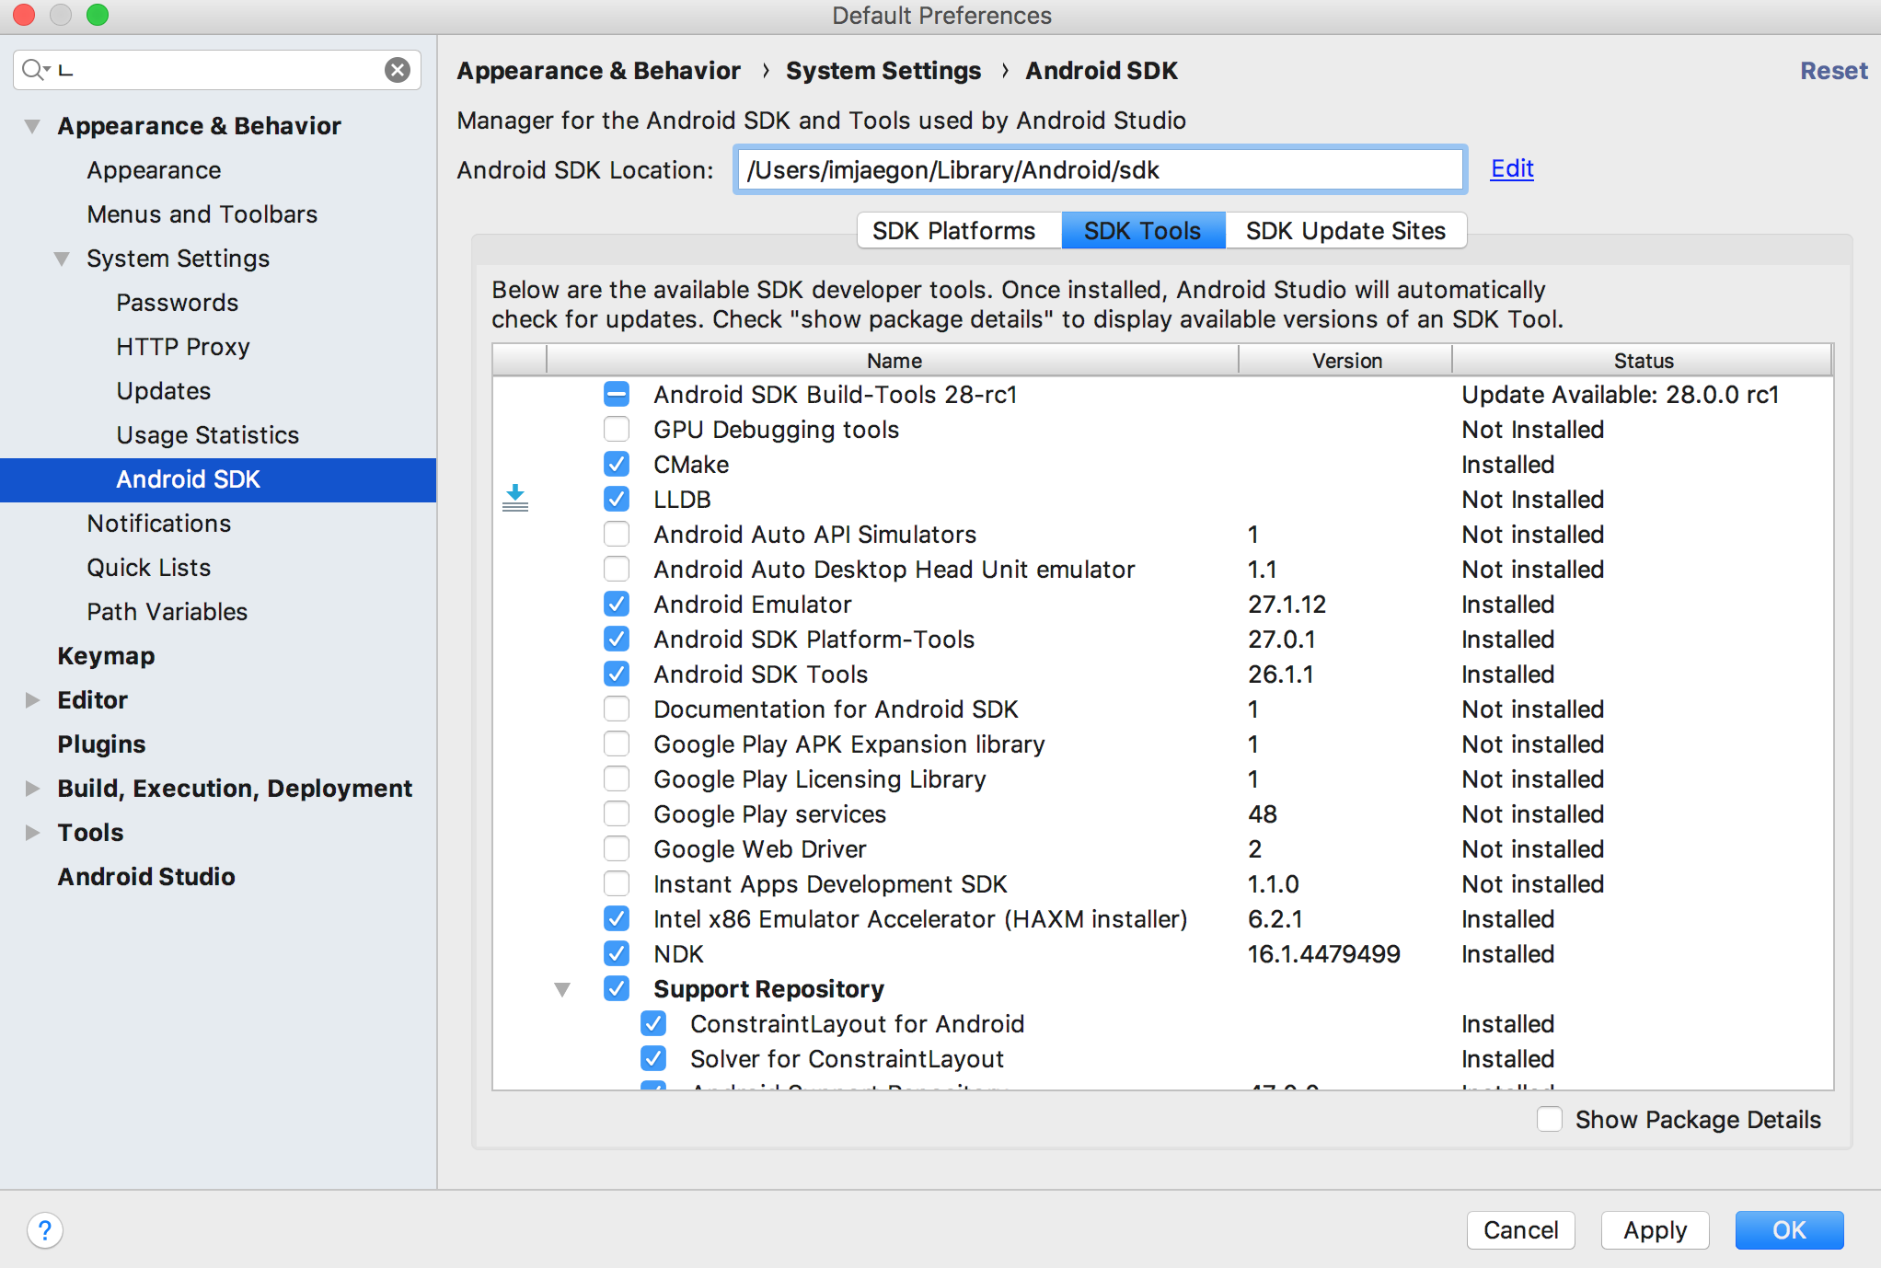Uncheck Android SDK Tools checkbox
This screenshot has height=1268, width=1881.
[617, 674]
